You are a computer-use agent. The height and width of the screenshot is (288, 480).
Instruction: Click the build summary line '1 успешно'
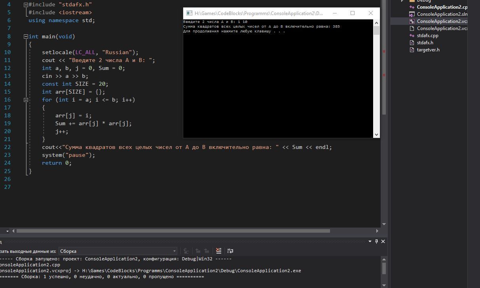(x=102, y=277)
